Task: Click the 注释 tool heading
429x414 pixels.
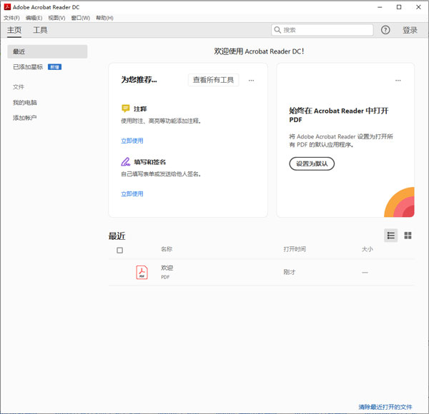Action: point(140,109)
